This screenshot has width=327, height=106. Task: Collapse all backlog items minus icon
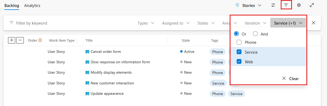coord(20,40)
